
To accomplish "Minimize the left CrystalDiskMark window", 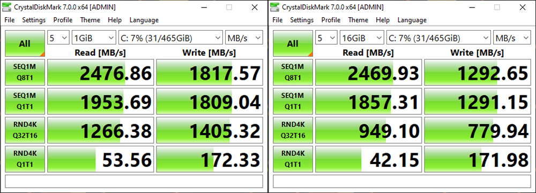I will tap(204, 7).
